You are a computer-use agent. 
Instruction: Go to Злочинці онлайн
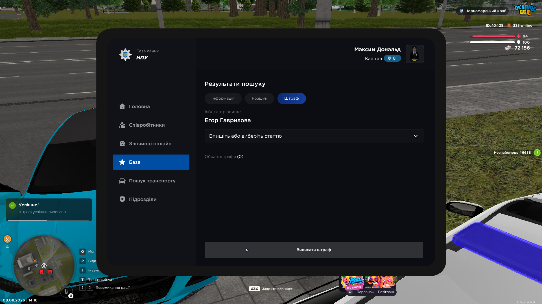[x=151, y=144]
